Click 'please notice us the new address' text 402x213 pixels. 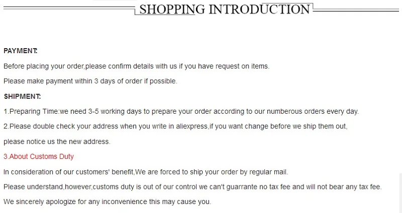(57, 142)
